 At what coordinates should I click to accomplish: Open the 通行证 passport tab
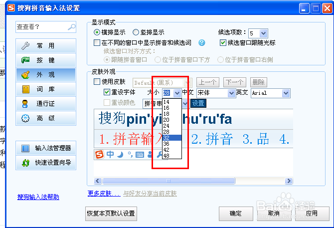(x=46, y=104)
